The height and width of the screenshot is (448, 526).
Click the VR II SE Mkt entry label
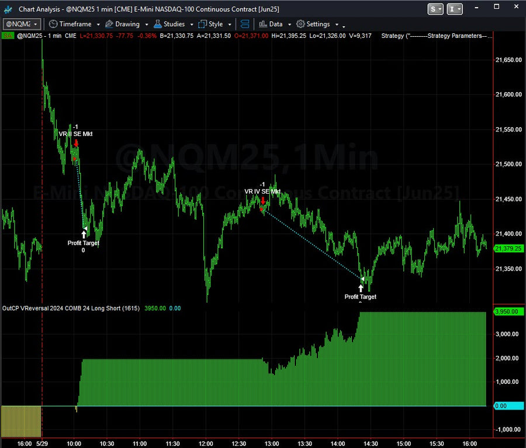tap(75, 134)
